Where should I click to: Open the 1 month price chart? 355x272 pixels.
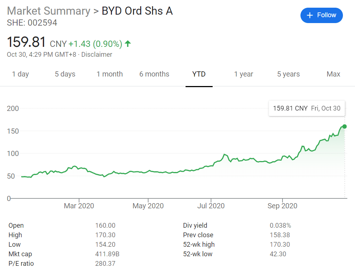109,74
